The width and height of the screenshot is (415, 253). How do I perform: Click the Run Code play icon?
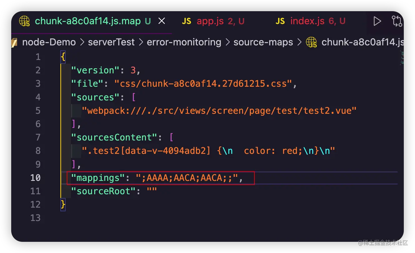(x=377, y=21)
